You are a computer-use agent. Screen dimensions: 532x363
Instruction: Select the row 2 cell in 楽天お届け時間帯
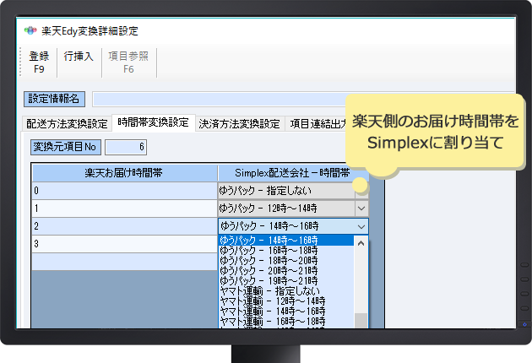tap(124, 226)
